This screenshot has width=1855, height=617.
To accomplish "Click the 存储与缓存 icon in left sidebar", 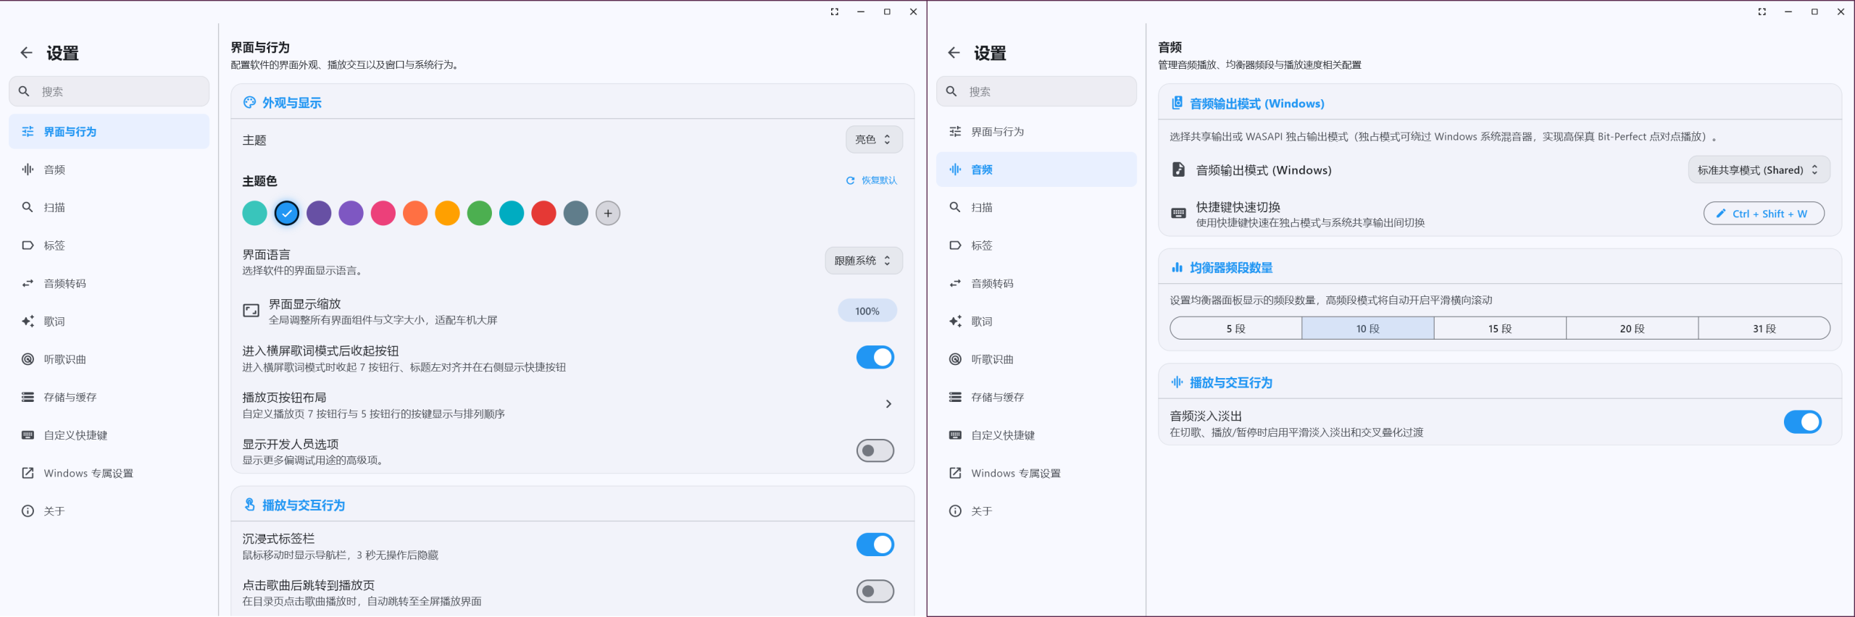I will click(28, 397).
